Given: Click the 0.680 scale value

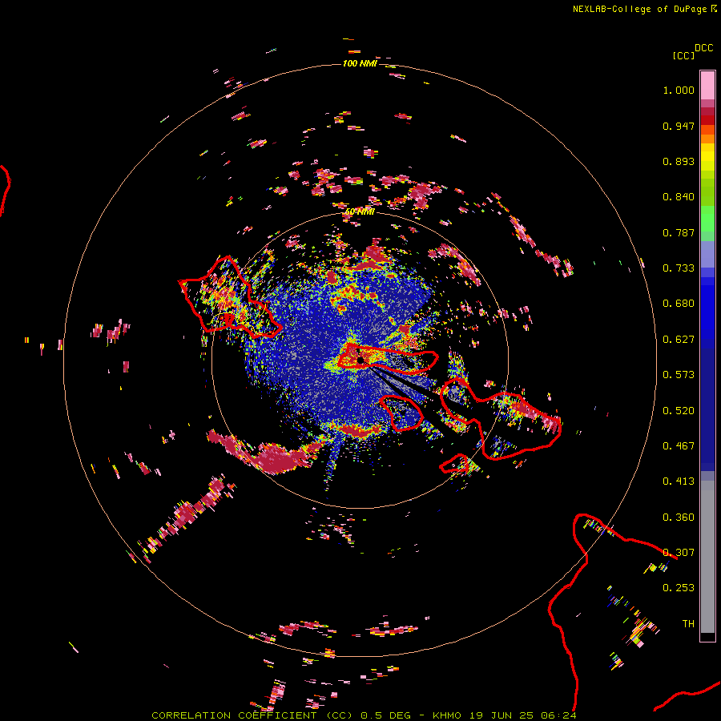Looking at the screenshot, I should pyautogui.click(x=679, y=304).
